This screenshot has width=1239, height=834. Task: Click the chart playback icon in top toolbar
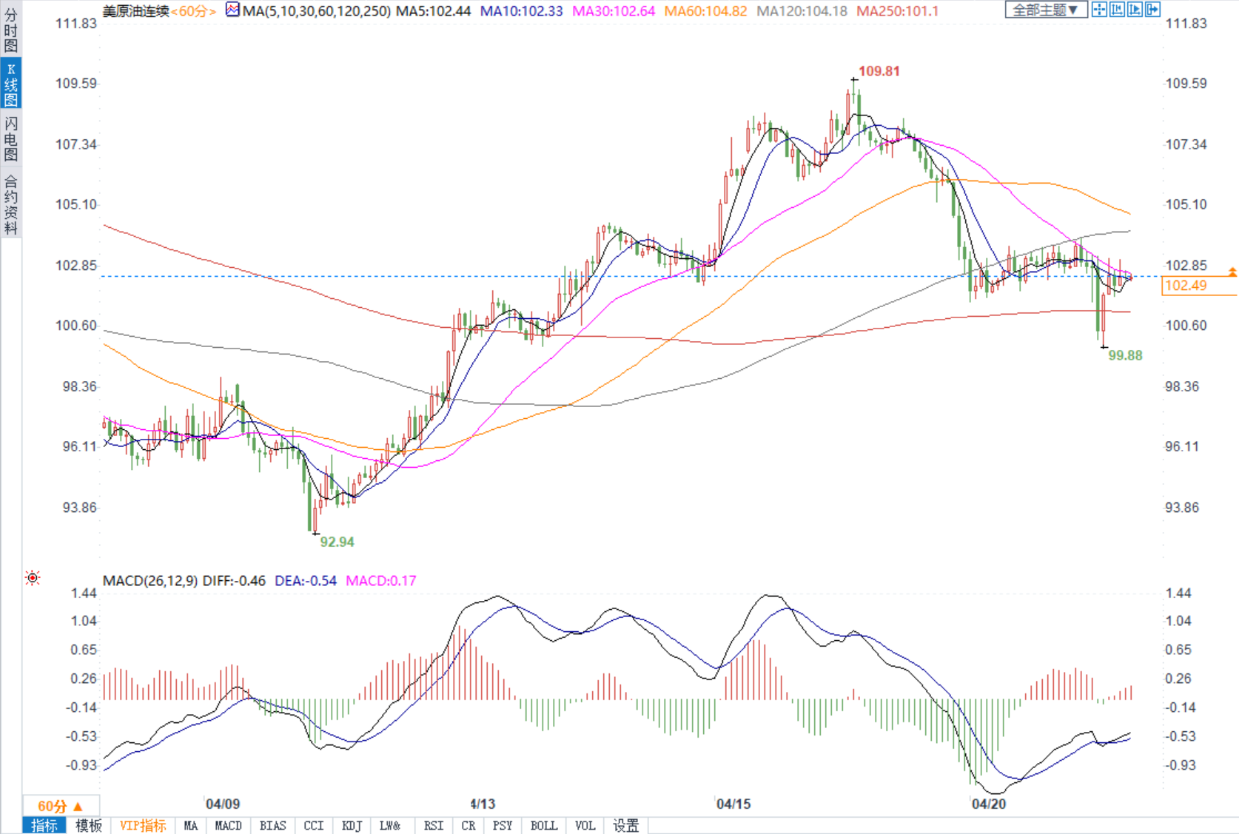pyautogui.click(x=1135, y=10)
